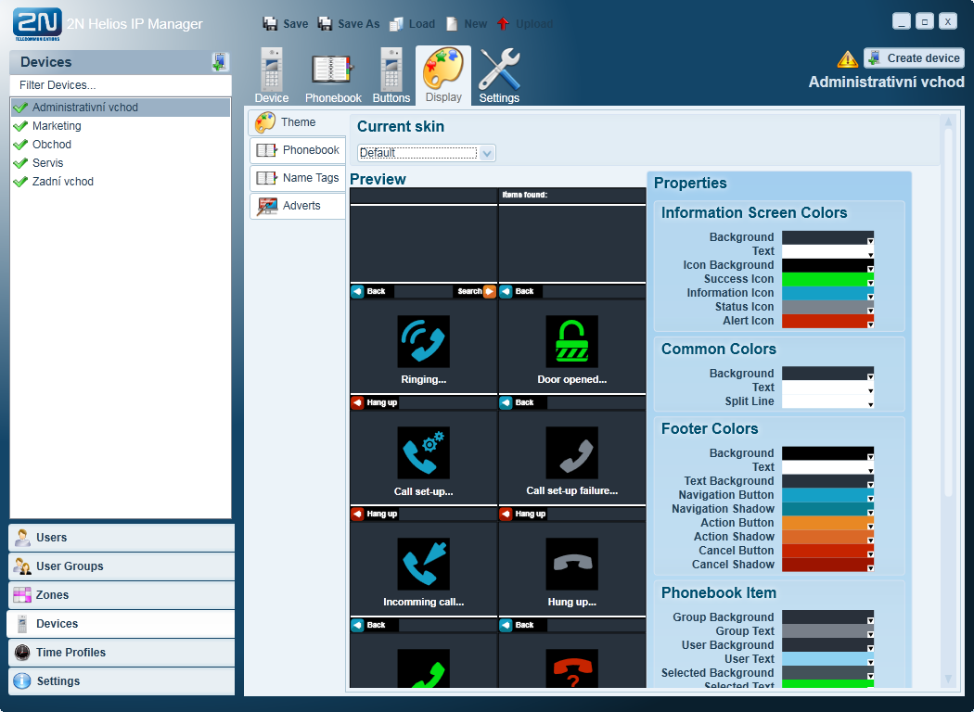Open the Settings wrench tab
The width and height of the screenshot is (974, 712).
pyautogui.click(x=499, y=76)
